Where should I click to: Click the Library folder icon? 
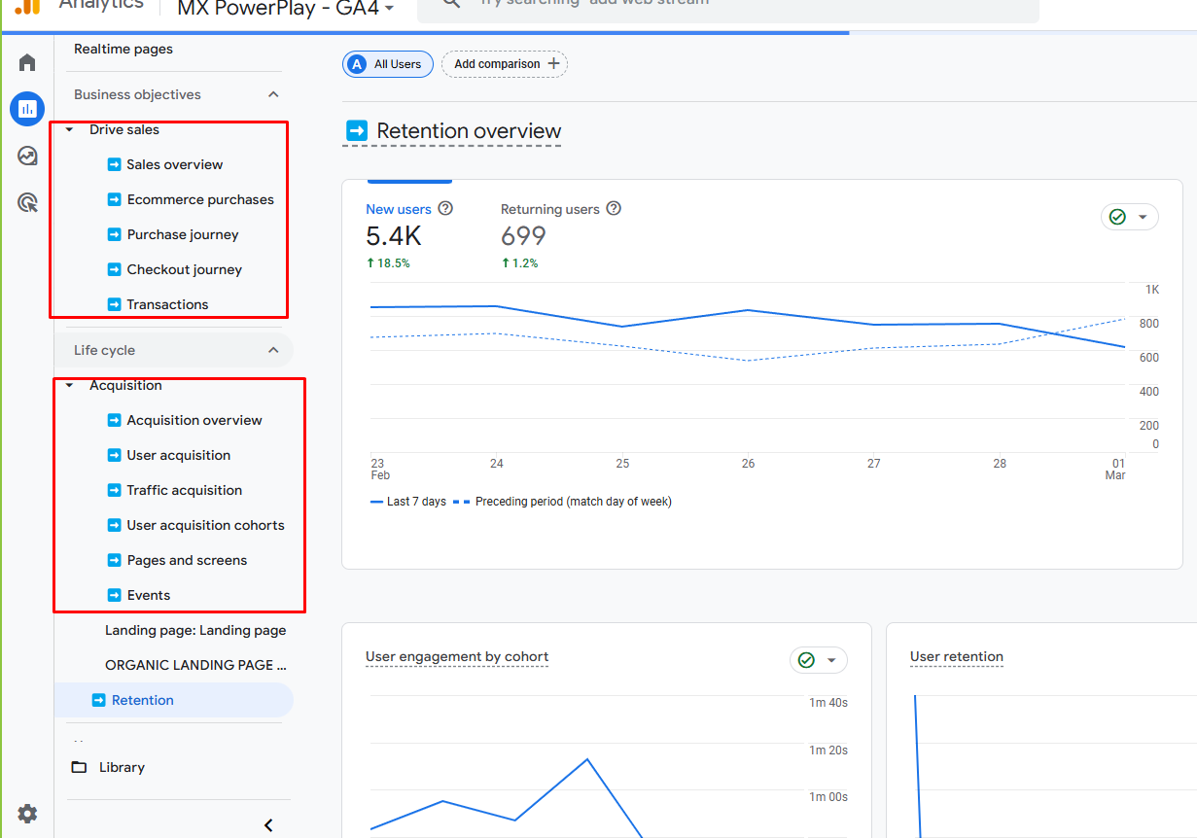[80, 767]
